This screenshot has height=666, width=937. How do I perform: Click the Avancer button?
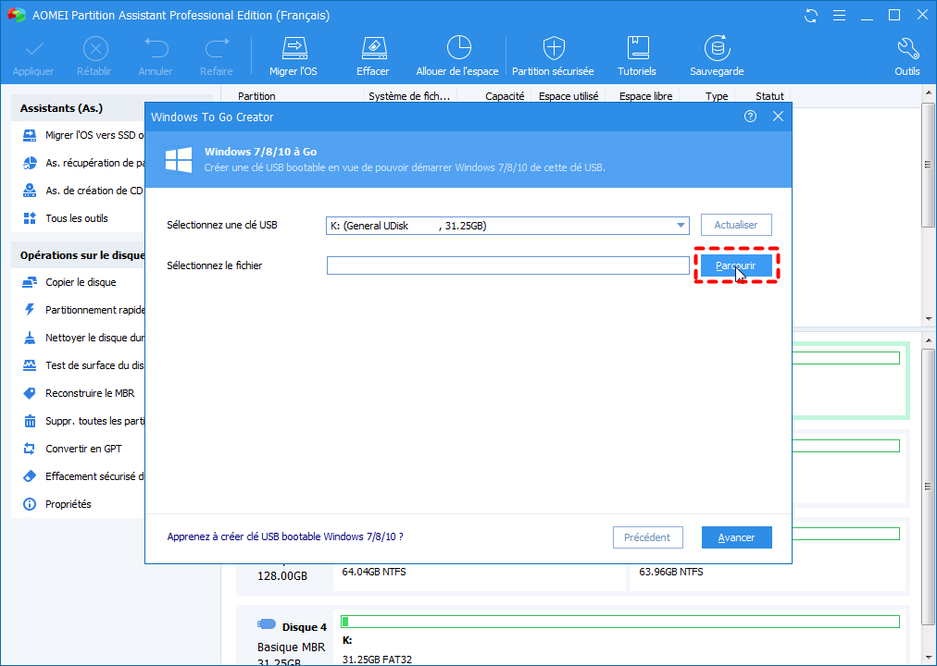(x=737, y=537)
